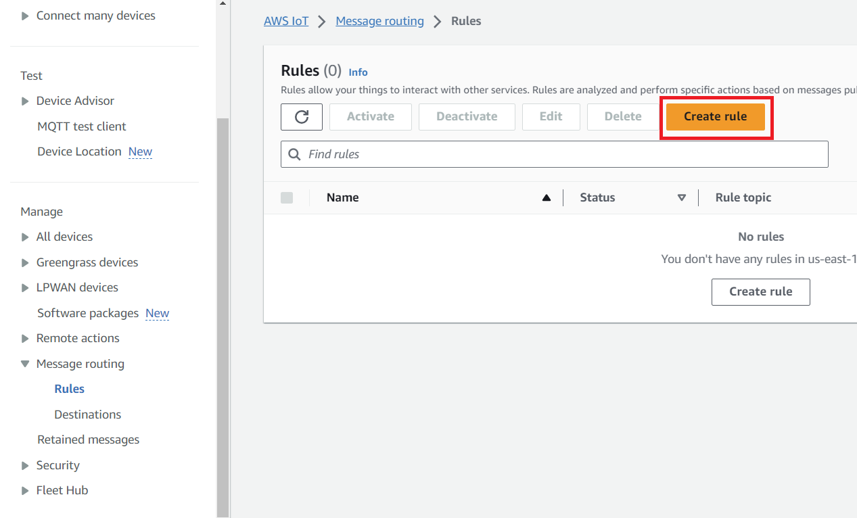
Task: Open the Info link beside Rules
Action: click(x=358, y=72)
